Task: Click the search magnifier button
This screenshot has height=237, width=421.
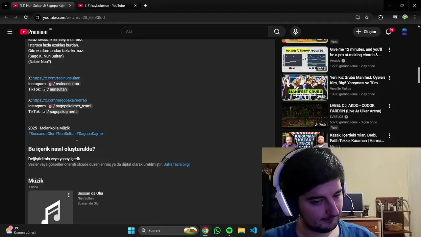Action: coord(277,32)
